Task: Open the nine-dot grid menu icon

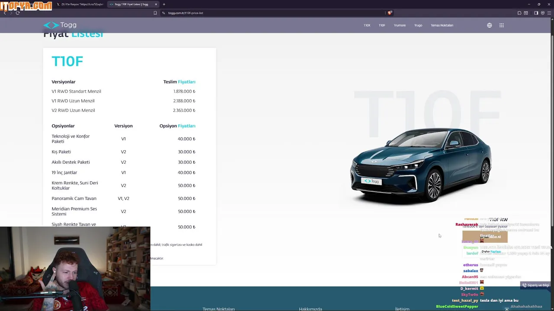Action: point(502,25)
